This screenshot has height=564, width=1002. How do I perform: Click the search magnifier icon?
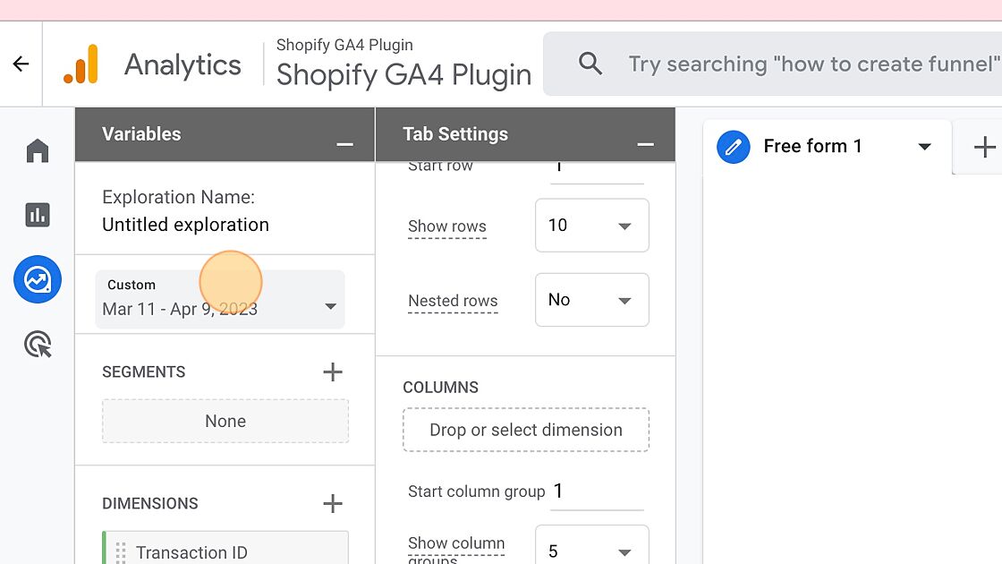(x=590, y=64)
